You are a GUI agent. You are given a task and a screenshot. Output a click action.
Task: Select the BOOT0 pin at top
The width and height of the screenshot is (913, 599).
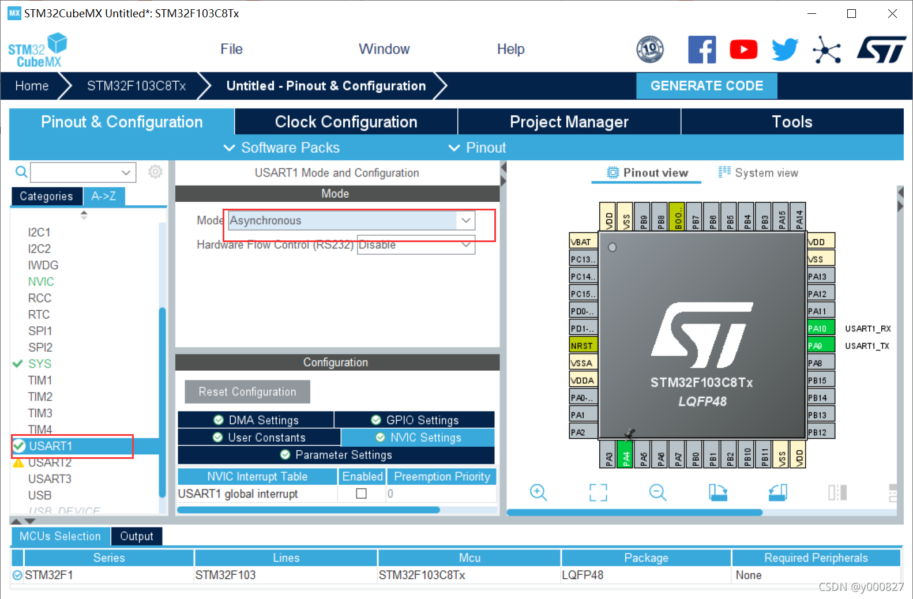coord(677,217)
